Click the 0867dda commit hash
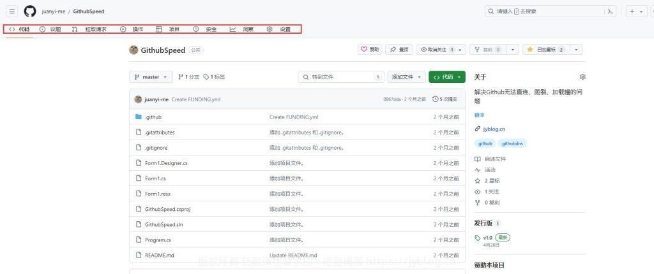This screenshot has width=654, height=274. (x=392, y=99)
